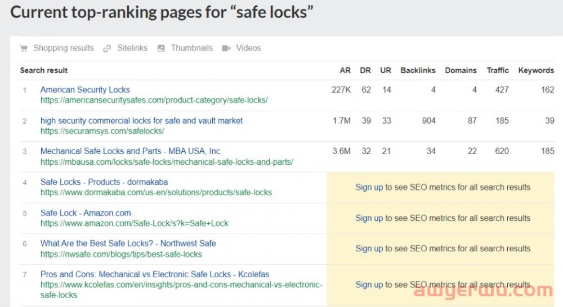The height and width of the screenshot is (307, 563).
Task: Open What Are the Best Safe Locks result
Action: (128, 243)
